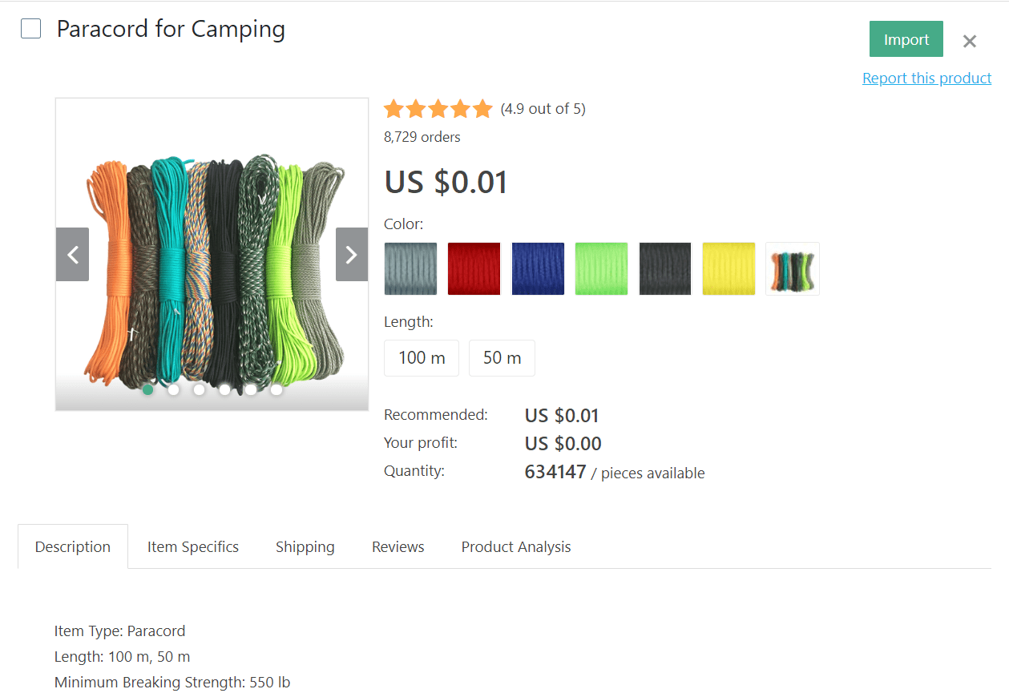
Task: Select the gray paracord color
Action: (x=410, y=269)
